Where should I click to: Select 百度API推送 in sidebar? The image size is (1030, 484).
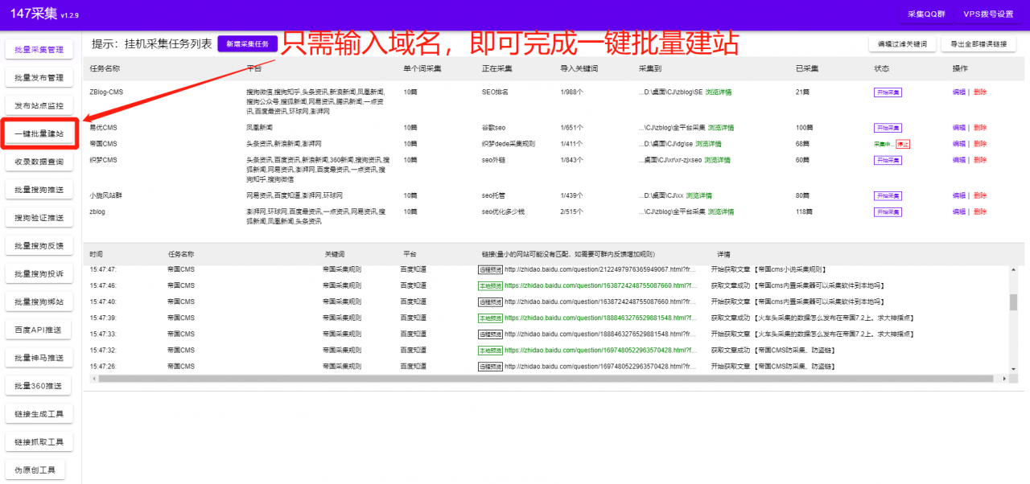[x=39, y=329]
